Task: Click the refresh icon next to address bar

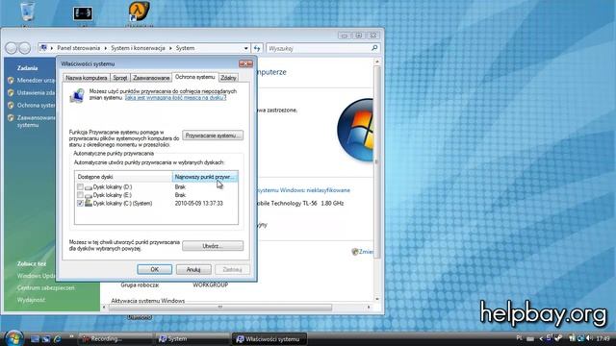Action: 257,48
